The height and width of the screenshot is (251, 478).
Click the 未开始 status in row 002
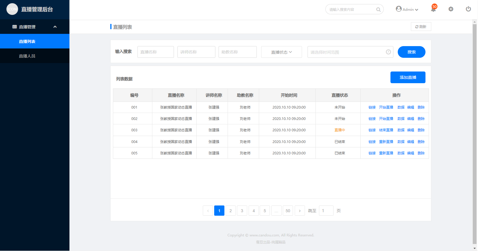(340, 119)
